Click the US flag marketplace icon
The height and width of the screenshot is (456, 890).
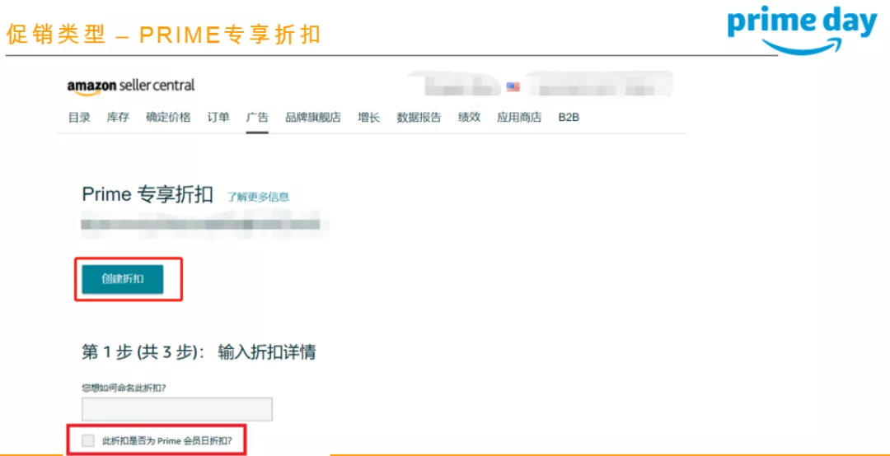click(513, 87)
